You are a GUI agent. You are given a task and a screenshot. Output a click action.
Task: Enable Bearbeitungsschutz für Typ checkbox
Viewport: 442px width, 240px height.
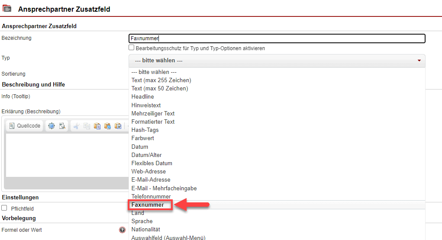131,48
